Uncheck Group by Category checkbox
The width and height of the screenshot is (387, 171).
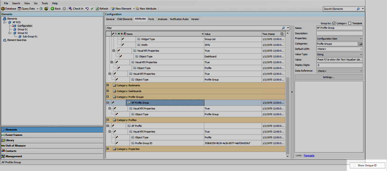334,23
